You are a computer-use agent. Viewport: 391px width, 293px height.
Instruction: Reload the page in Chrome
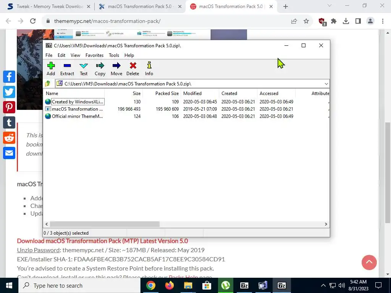(33, 21)
